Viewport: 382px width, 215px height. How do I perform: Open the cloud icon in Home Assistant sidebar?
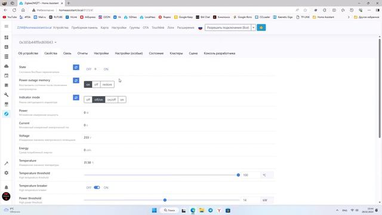7,66
